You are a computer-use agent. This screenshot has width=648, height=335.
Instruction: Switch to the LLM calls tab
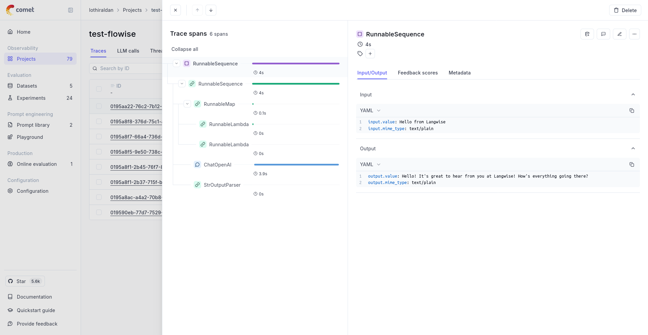pos(128,51)
